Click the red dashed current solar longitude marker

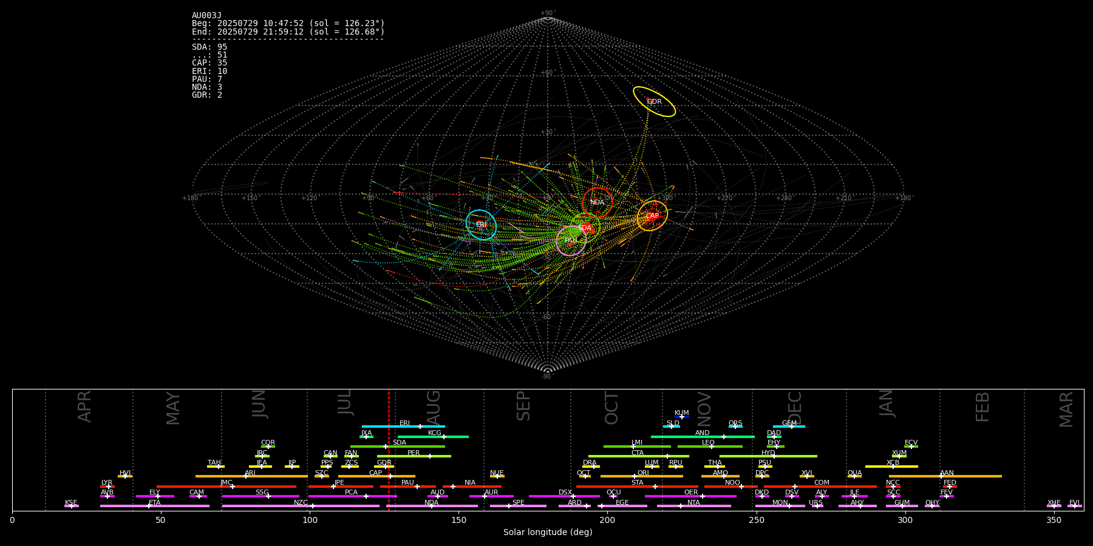pyautogui.click(x=389, y=450)
